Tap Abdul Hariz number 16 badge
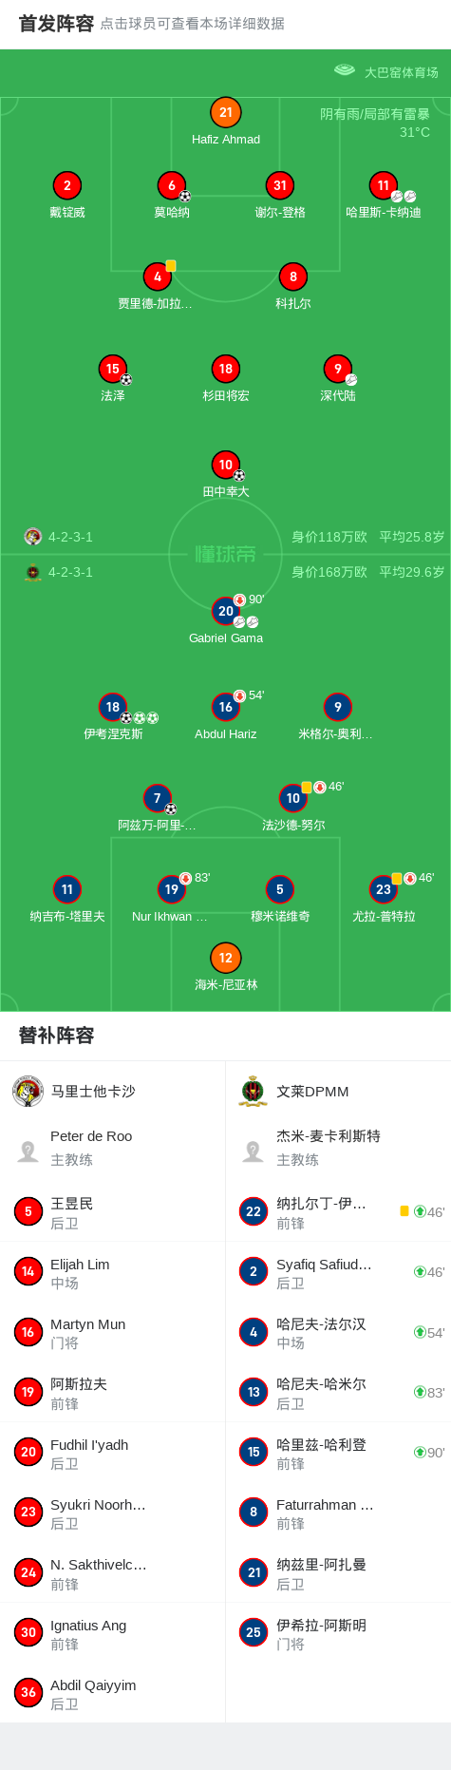Viewport: 451px width, 1770px height. tap(225, 707)
